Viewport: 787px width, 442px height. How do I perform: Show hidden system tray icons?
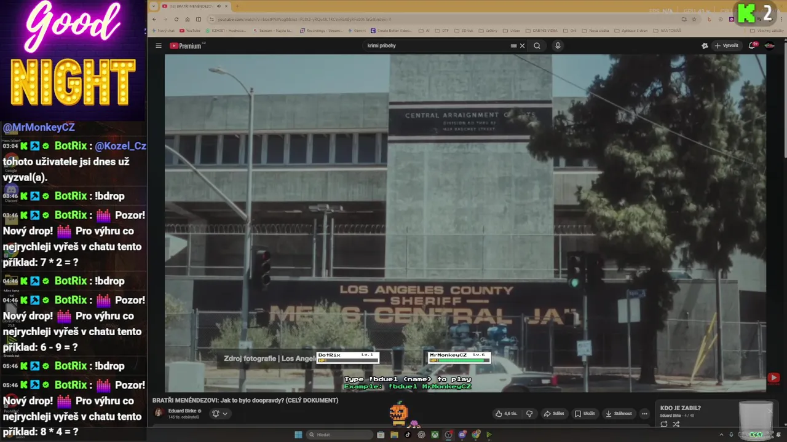pos(722,435)
